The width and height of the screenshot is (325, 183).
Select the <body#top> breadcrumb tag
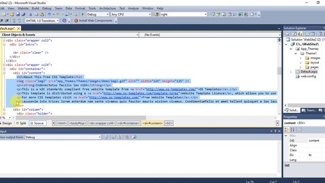[78, 123]
